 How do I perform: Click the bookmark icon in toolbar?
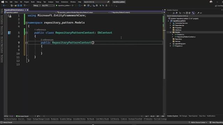[106, 6]
